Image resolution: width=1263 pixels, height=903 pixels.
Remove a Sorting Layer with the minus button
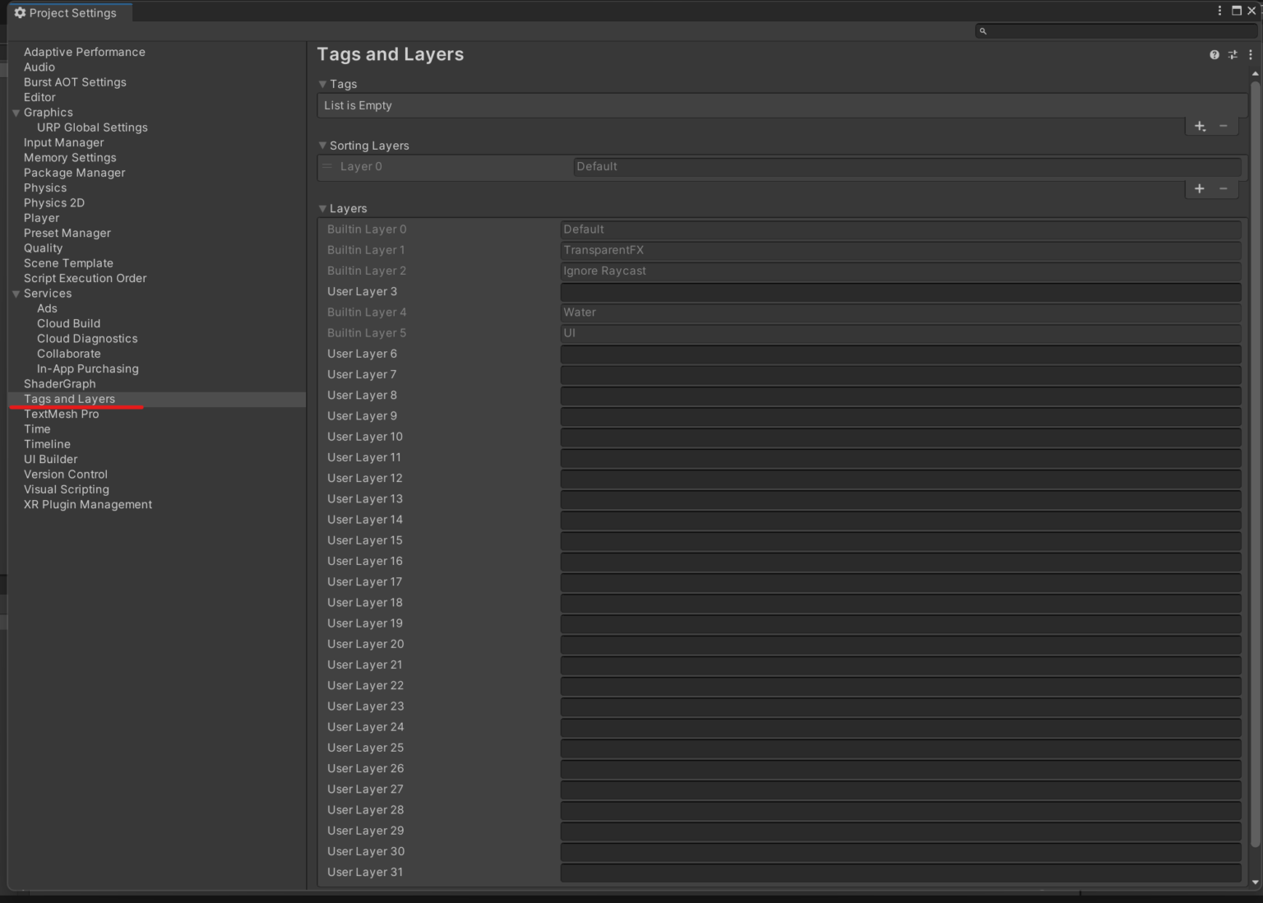pos(1224,188)
